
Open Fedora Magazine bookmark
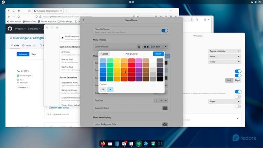(47, 21)
